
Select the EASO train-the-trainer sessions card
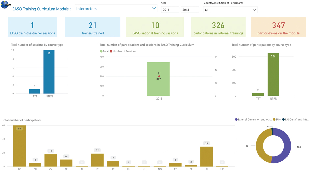coord(32,27)
